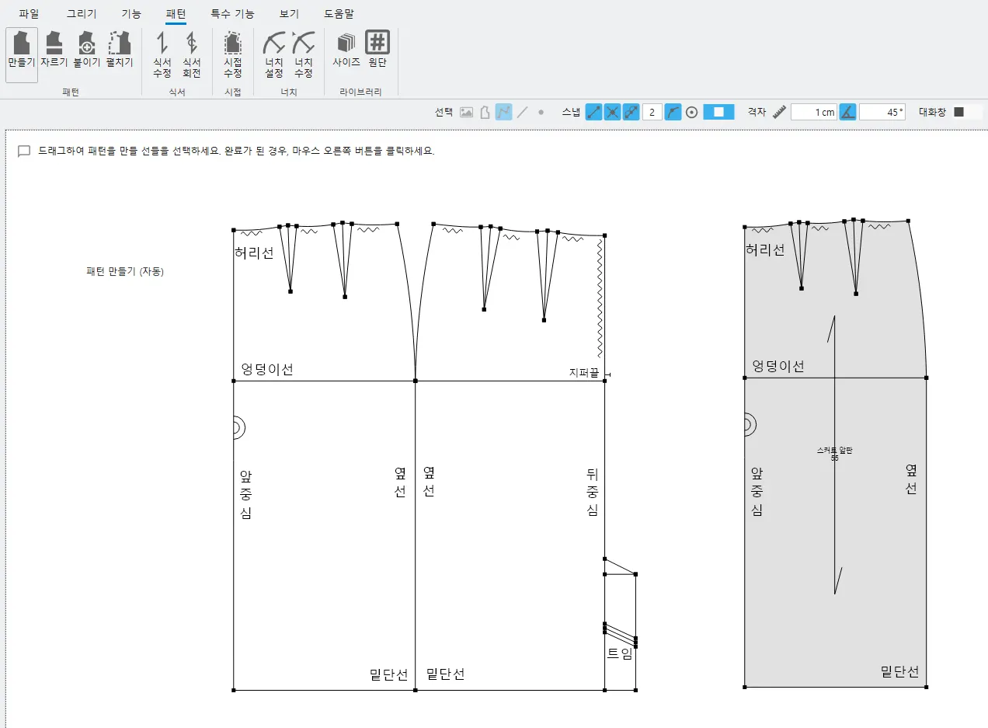Toggle the snap to intersection button
Screen dimensions: 988x728
point(613,112)
